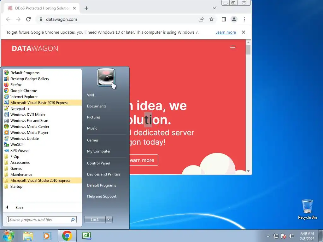Open the clock showing 7:49 AM
The height and width of the screenshot is (242, 323).
click(307, 236)
